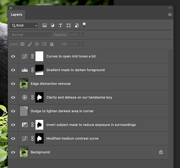Viewport: 180px width, 168px height.
Task: Select 'Clarity and dehaze on our handsome boy' name
Action: [x=79, y=97]
